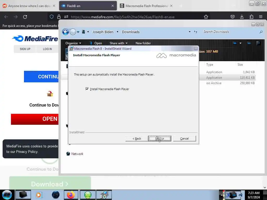Click the blue CONTINUE button on MediaFire
267x200 pixels.
click(41, 77)
